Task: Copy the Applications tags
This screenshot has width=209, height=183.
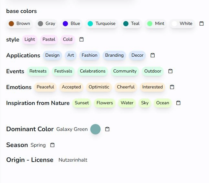Action: coord(152,55)
